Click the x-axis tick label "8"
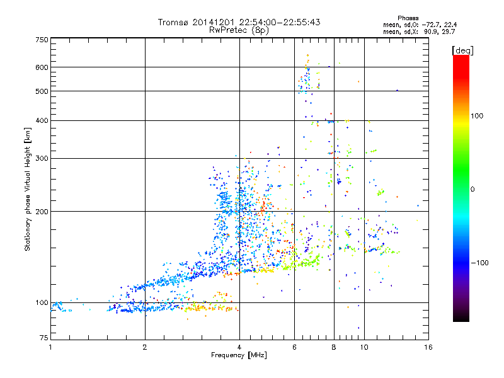The image size is (504, 378). pyautogui.click(x=334, y=347)
